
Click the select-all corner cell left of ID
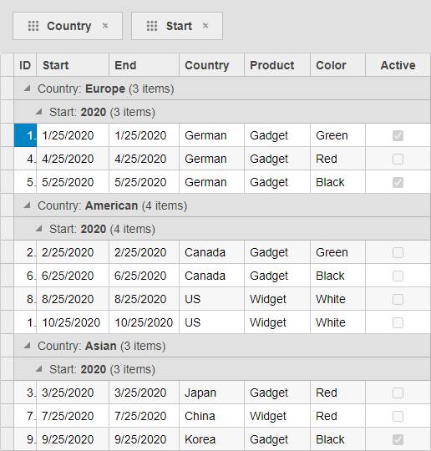[x=7, y=65]
